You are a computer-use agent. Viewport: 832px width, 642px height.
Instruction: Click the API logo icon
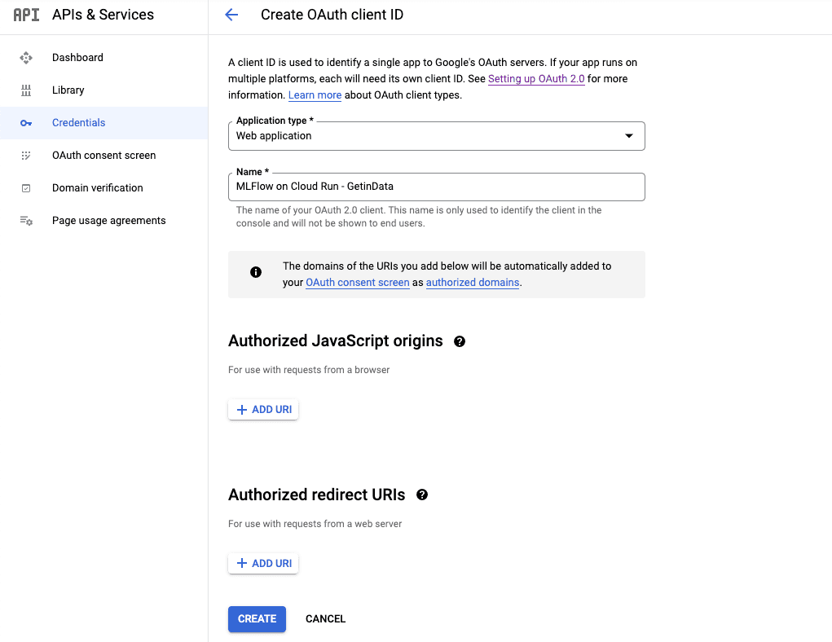pos(26,15)
